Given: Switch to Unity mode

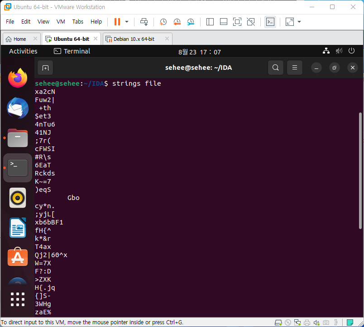Looking at the screenshot, I should pyautogui.click(x=251, y=22).
